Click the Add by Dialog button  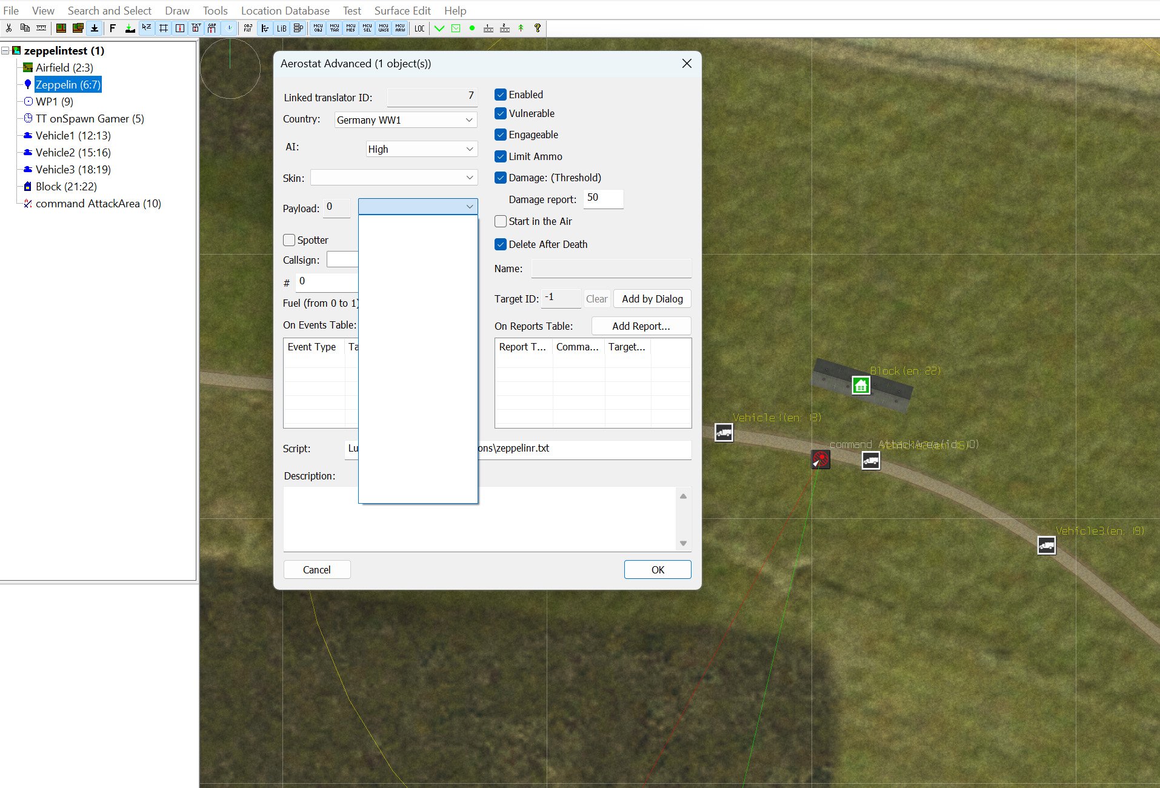[x=652, y=299]
